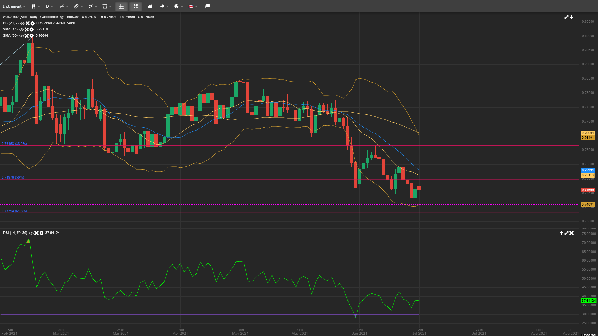The image size is (598, 336).
Task: Select the ruler measuring tool
Action: 76,6
